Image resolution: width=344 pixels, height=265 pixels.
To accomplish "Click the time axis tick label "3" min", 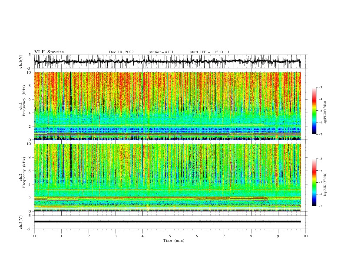I will 116,236.
